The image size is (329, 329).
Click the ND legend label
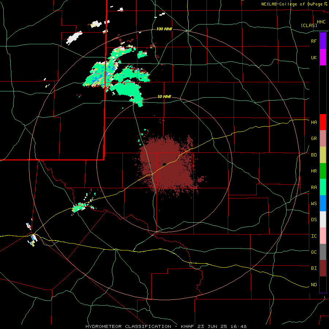[314, 285]
